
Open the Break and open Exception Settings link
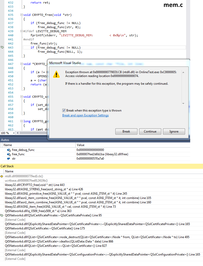pos(85,115)
